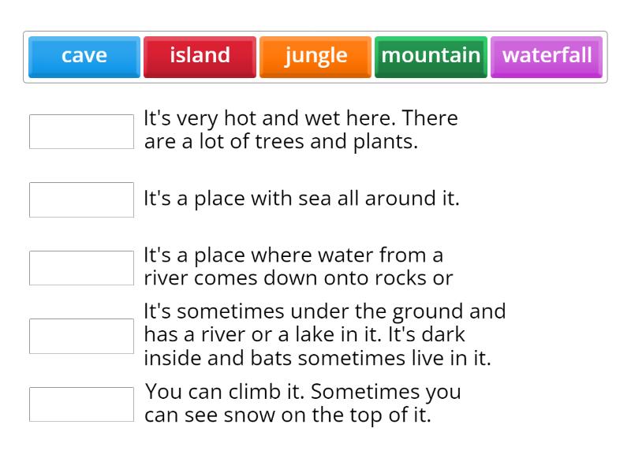Pick the orange 'jungle' word tile
The image size is (631, 473).
click(315, 55)
